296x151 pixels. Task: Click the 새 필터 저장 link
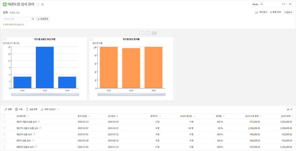point(15,13)
